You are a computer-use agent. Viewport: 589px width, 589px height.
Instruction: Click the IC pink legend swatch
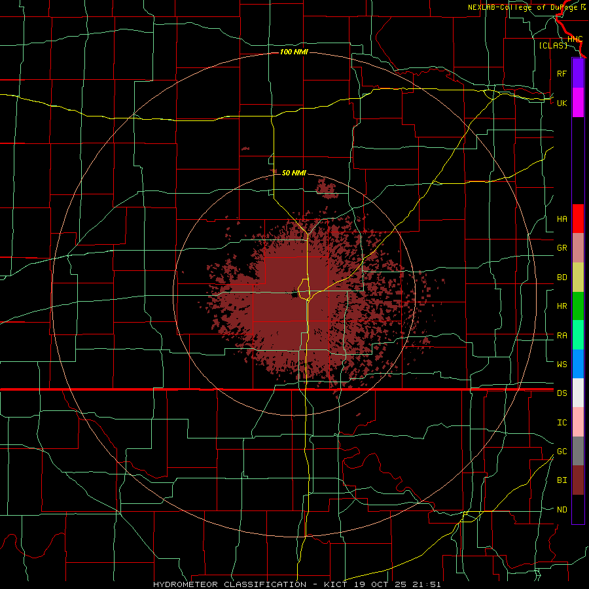click(x=578, y=422)
